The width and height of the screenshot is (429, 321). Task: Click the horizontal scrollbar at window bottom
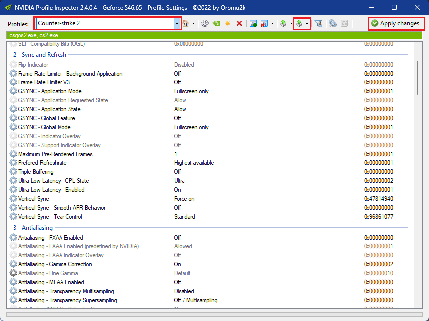point(214,314)
